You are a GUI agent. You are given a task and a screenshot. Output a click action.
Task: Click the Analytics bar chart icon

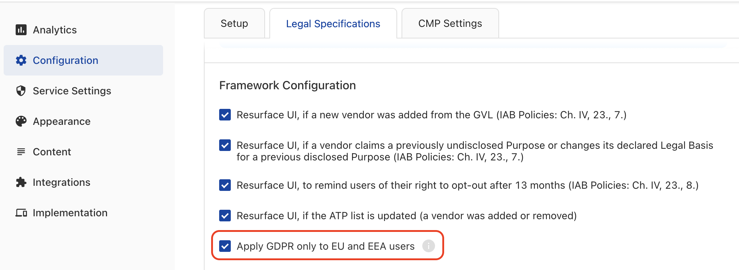pos(21,30)
